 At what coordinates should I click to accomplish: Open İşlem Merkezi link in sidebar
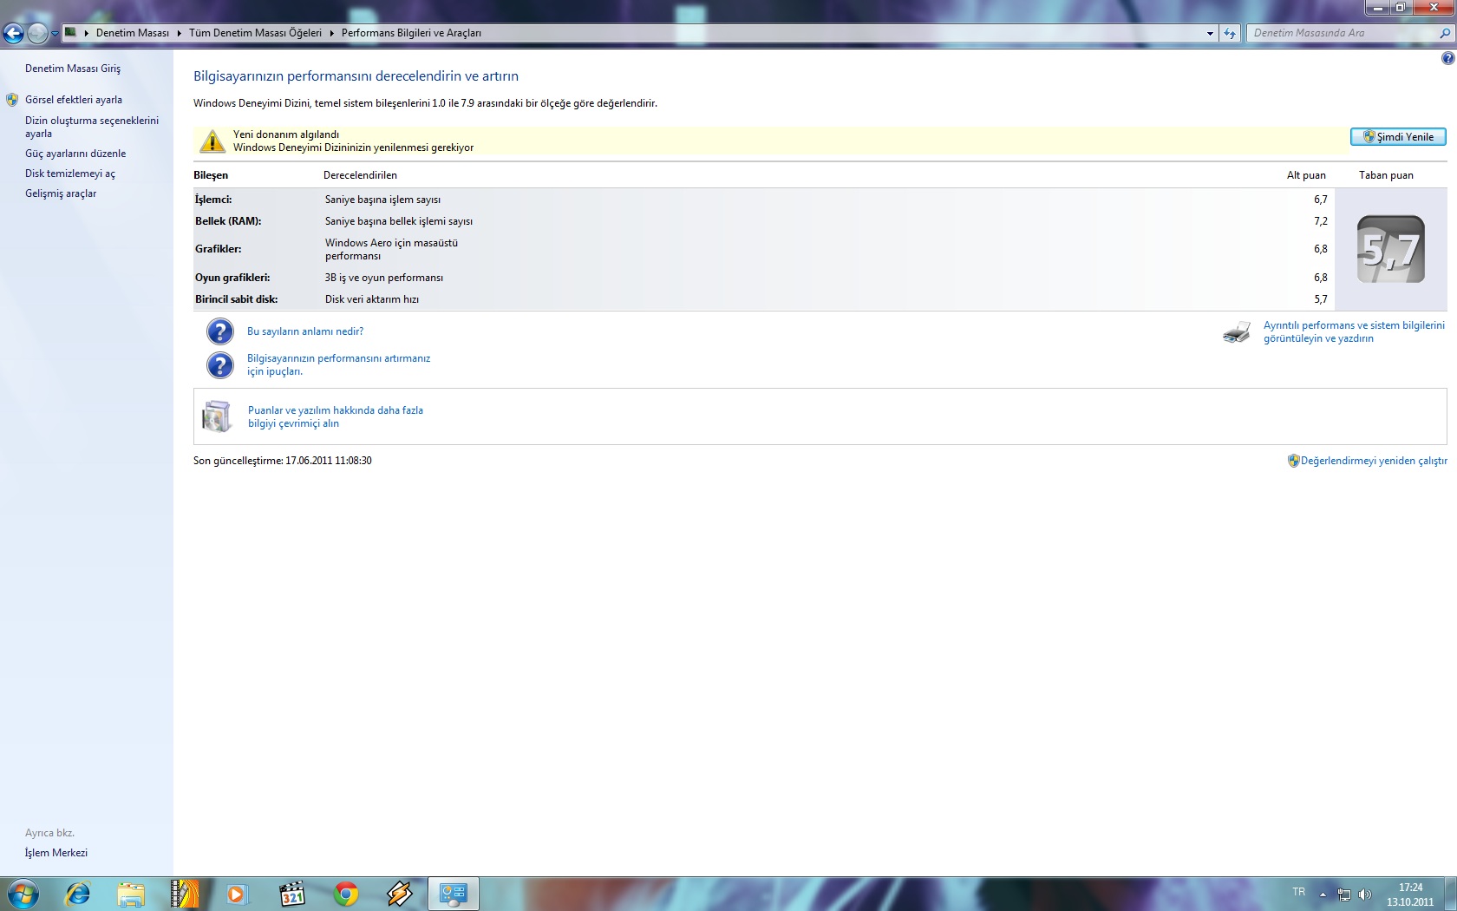click(56, 853)
